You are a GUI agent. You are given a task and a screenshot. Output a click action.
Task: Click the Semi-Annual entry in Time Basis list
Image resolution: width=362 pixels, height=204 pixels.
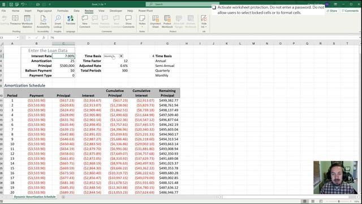[x=165, y=66]
